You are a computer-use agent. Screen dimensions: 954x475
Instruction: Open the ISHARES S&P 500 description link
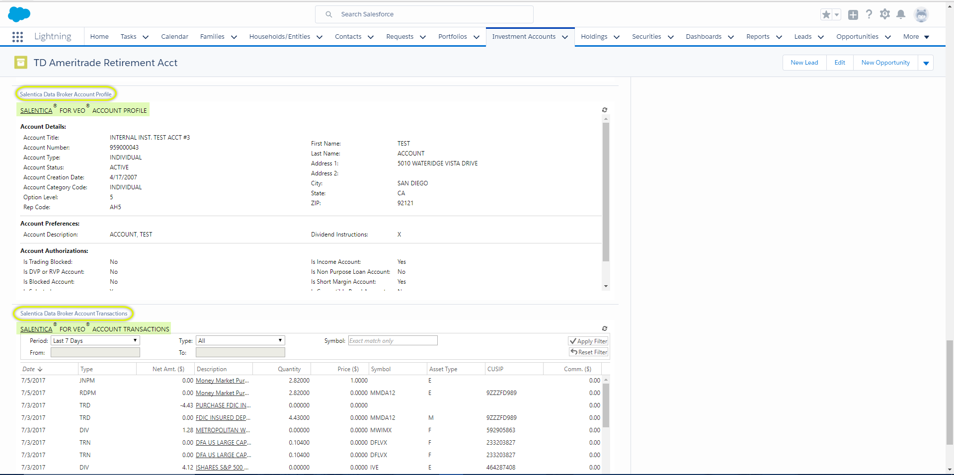[222, 468]
